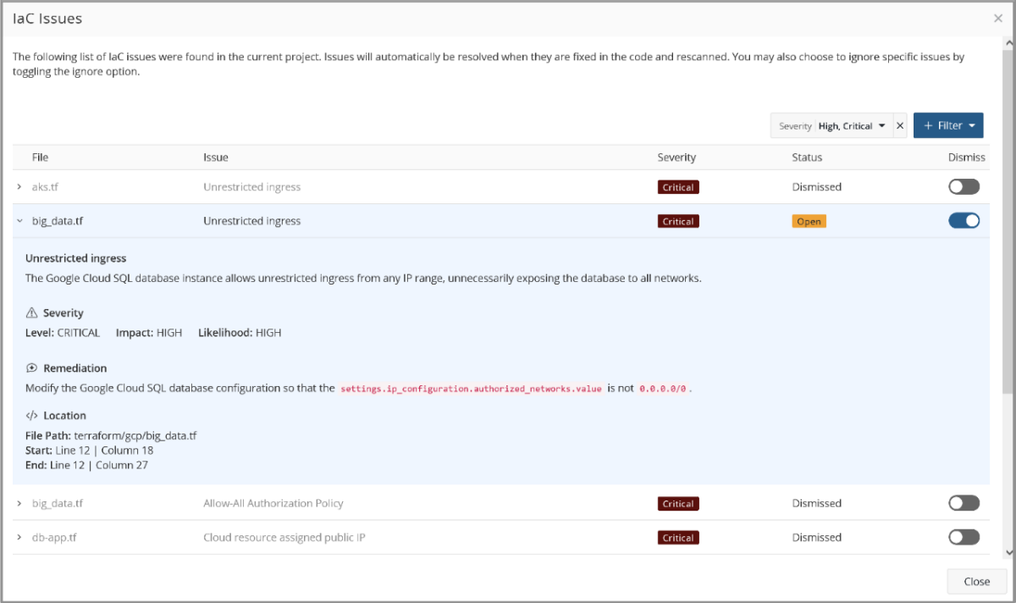Close the IaC Issues dialog with the X
This screenshot has width=1016, height=603.
997,18
